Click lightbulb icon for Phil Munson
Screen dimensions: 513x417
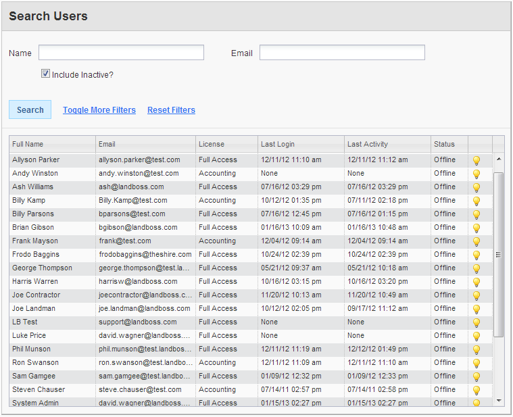(476, 350)
